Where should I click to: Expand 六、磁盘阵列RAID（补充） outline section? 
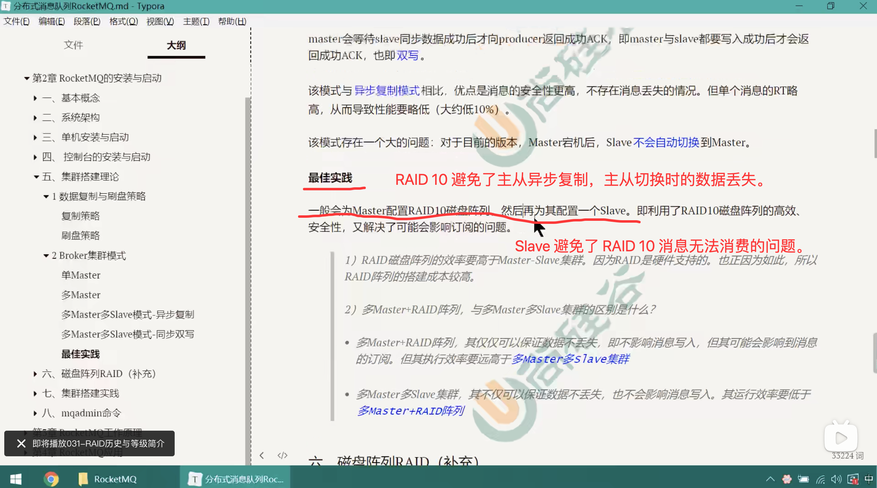[x=35, y=374]
